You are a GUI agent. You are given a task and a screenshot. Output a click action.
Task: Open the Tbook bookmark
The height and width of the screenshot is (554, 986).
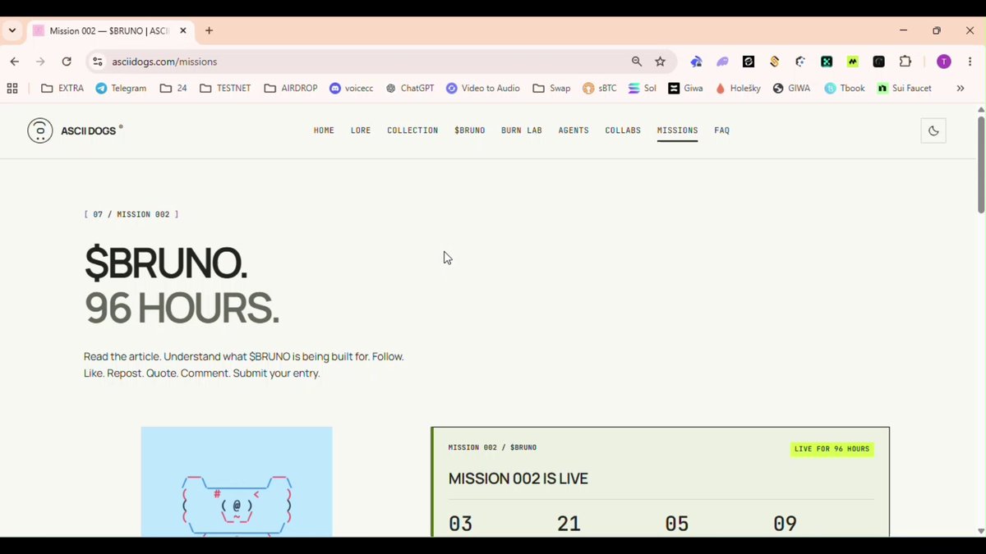pos(845,88)
